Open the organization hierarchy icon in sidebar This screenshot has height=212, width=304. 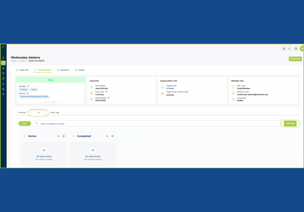tap(3, 84)
